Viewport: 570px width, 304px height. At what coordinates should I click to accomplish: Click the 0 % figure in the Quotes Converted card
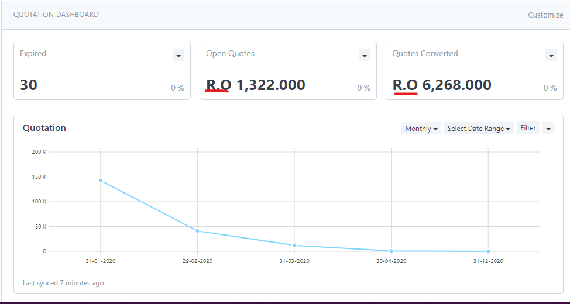pos(550,88)
